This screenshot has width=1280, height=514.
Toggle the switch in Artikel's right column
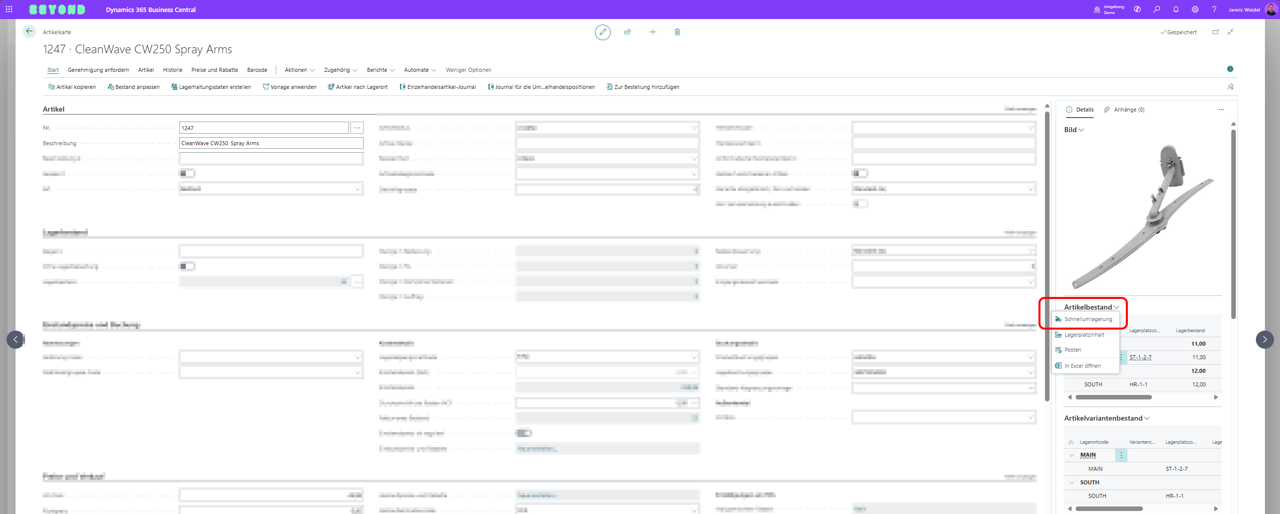(860, 173)
